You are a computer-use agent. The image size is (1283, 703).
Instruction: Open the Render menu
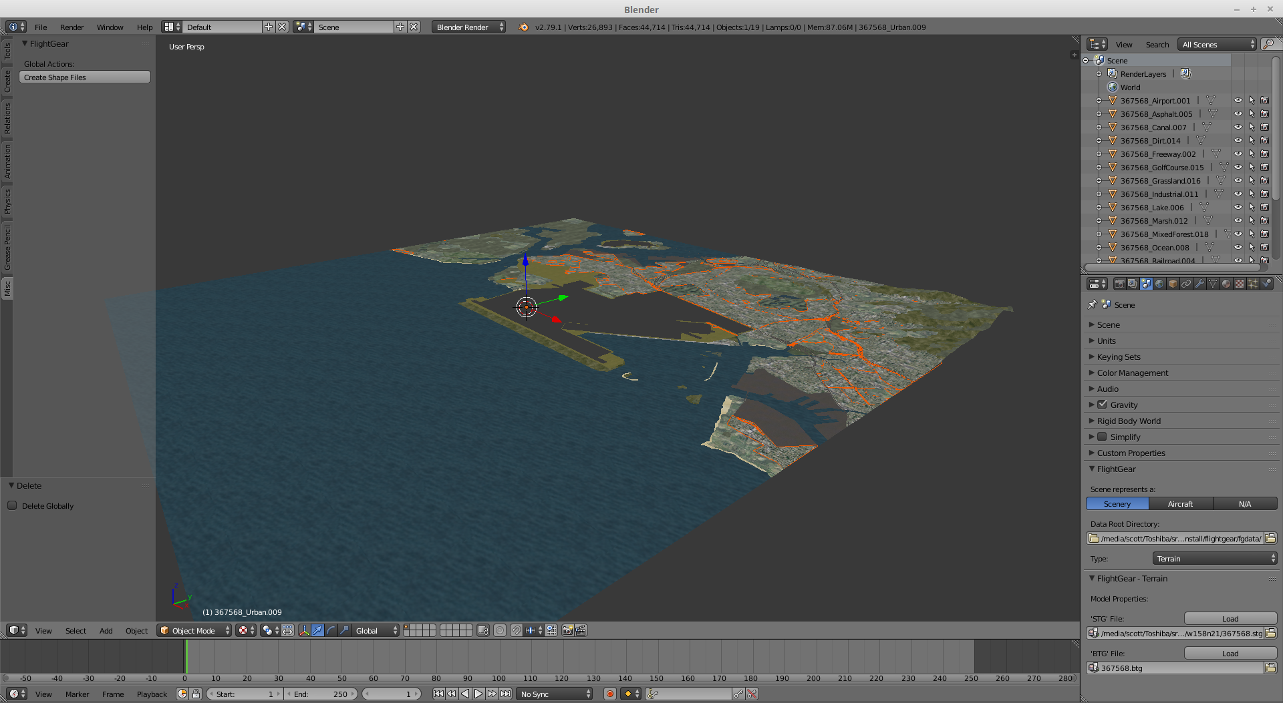72,27
